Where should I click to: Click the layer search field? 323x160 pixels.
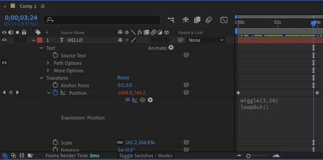(x=102, y=20)
